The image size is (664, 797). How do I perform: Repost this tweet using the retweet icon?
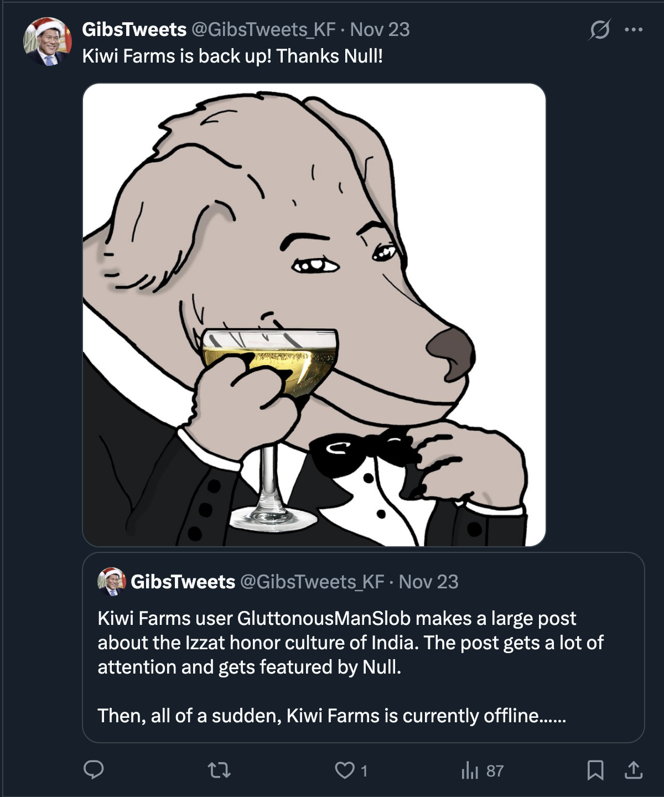pos(219,770)
